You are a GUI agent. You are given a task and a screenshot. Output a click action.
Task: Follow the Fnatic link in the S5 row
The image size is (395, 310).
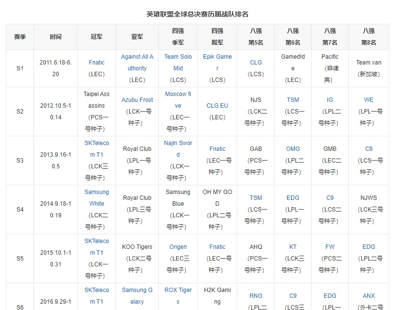click(x=217, y=247)
